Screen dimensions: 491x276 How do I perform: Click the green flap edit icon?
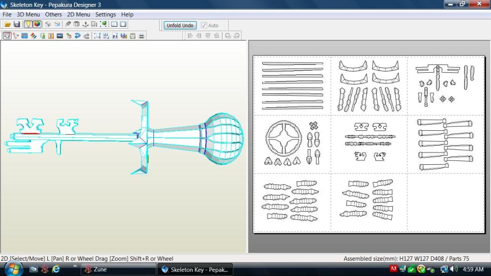(42, 35)
